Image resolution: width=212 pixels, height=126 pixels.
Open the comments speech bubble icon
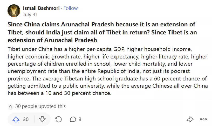click(73, 119)
